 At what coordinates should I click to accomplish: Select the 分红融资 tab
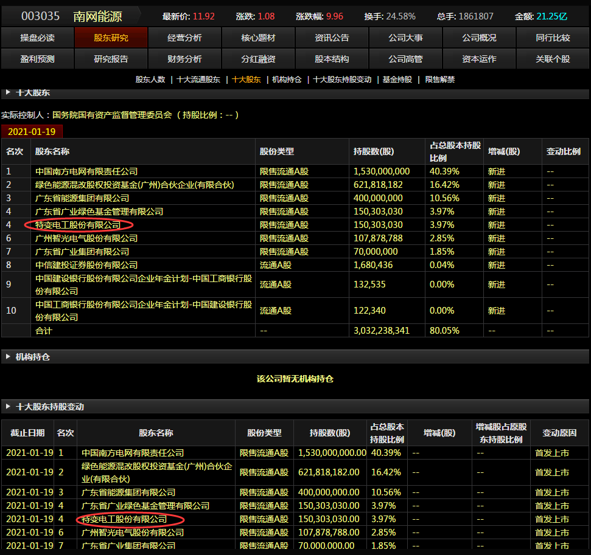click(x=258, y=59)
